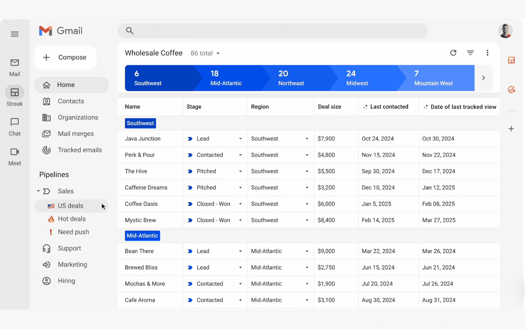The height and width of the screenshot is (329, 525).
Task: Open the Organizations page
Action: coord(78,117)
